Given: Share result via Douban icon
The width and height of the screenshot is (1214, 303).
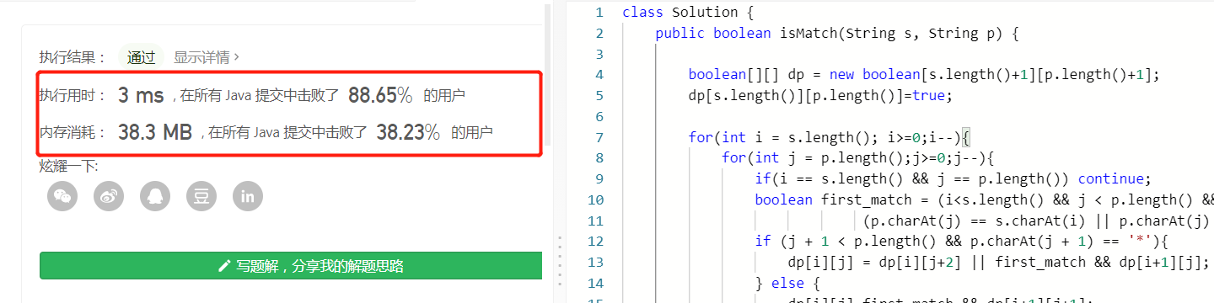Looking at the screenshot, I should [x=201, y=196].
